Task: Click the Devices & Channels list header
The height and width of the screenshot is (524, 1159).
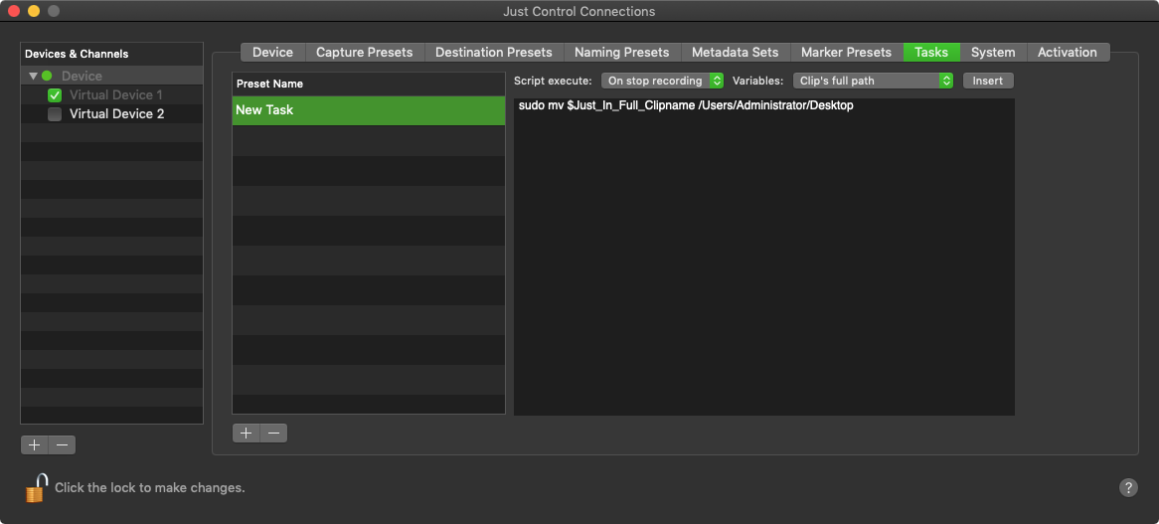Action: 111,54
